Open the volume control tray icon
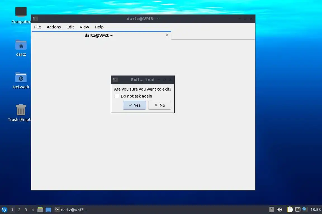Viewport: 322px width, 214px height. 280,210
